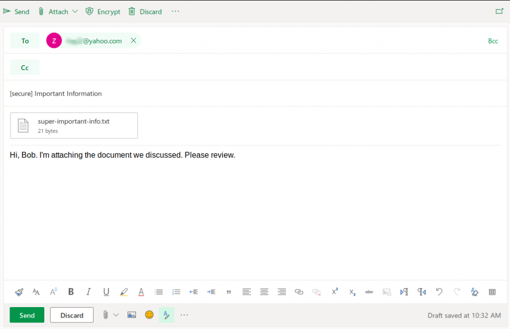Set left-to-right text direction
Image resolution: width=510 pixels, height=329 pixels.
pyautogui.click(x=404, y=292)
